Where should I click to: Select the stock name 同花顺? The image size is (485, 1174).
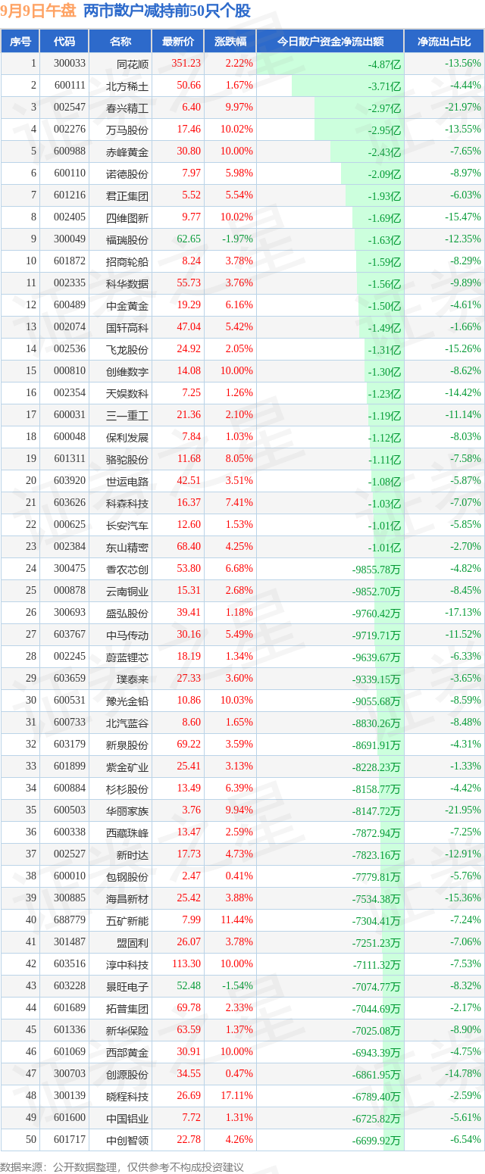coord(133,64)
